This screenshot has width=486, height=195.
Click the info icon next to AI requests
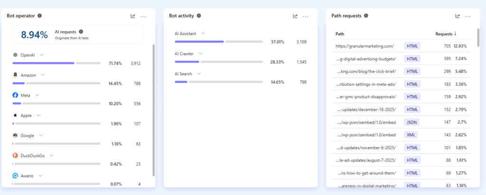(81, 31)
